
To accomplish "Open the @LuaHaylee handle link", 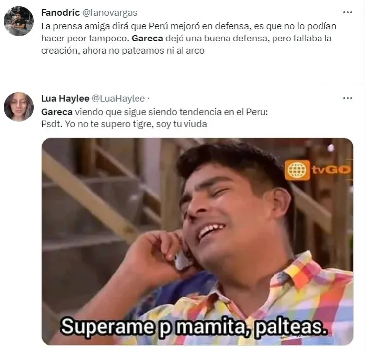I will tap(118, 99).
